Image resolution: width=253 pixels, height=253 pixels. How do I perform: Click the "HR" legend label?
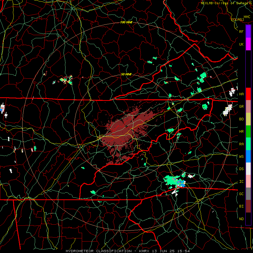click(x=241, y=132)
